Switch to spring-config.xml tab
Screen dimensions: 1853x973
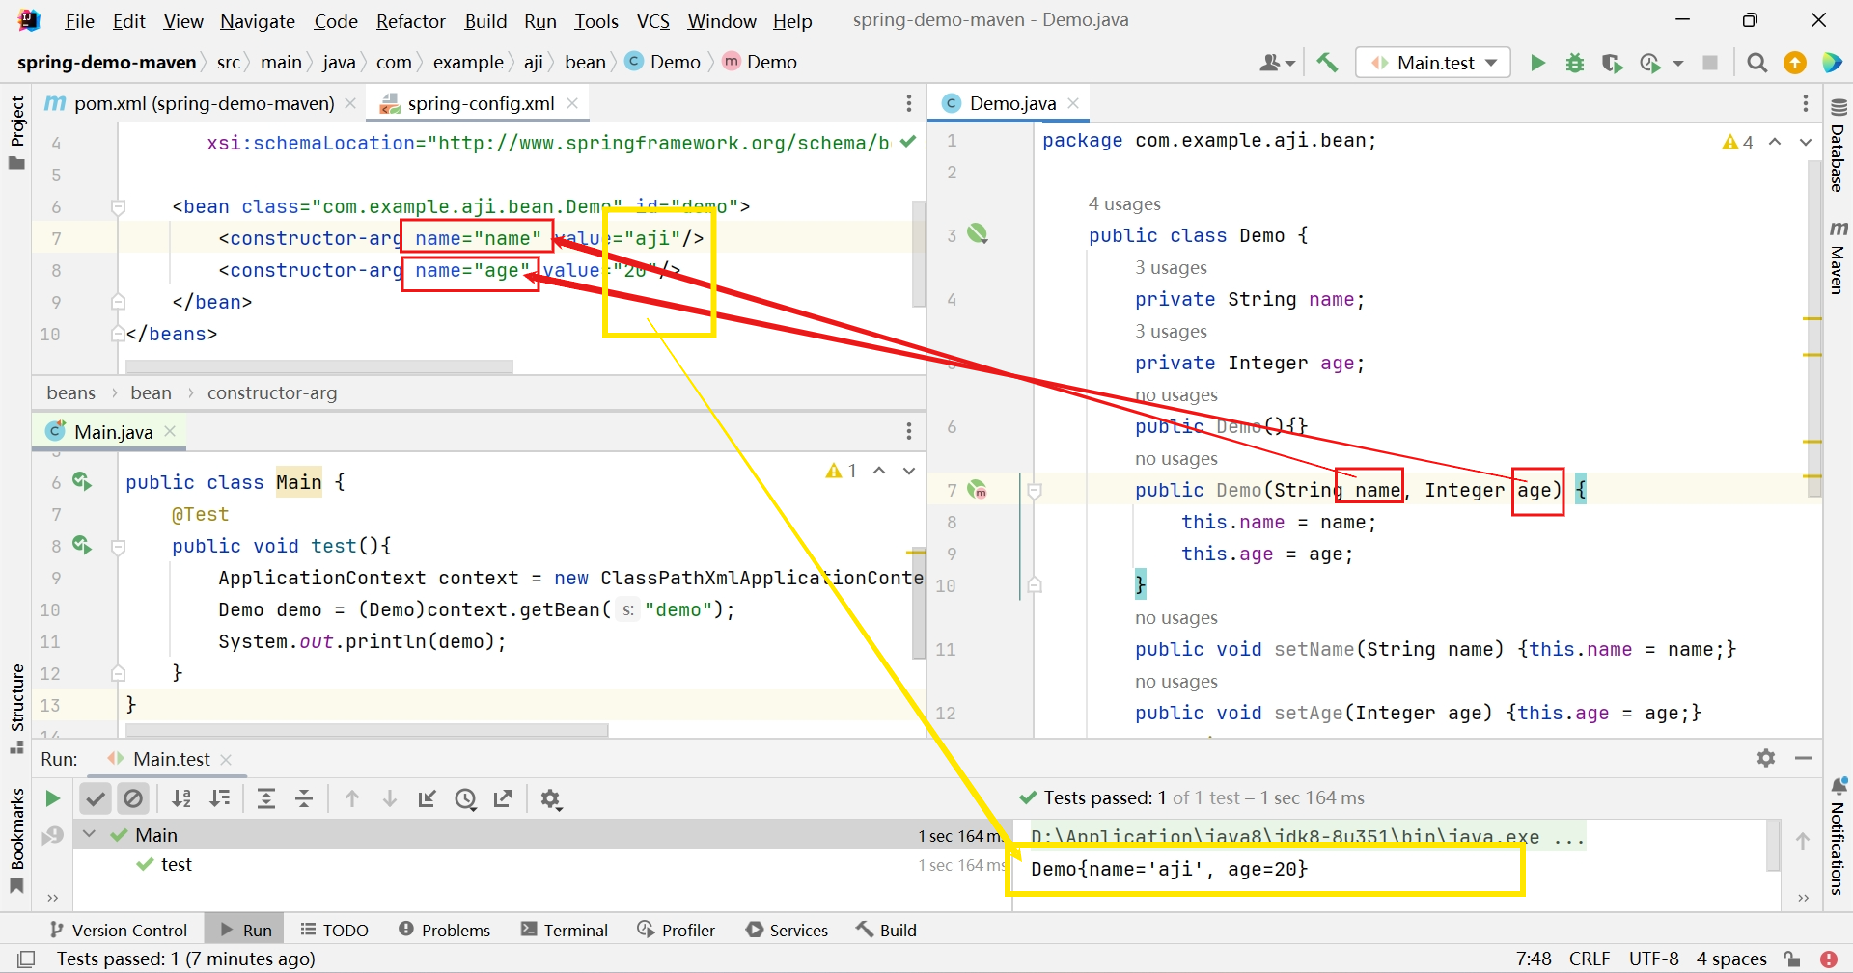click(x=481, y=103)
